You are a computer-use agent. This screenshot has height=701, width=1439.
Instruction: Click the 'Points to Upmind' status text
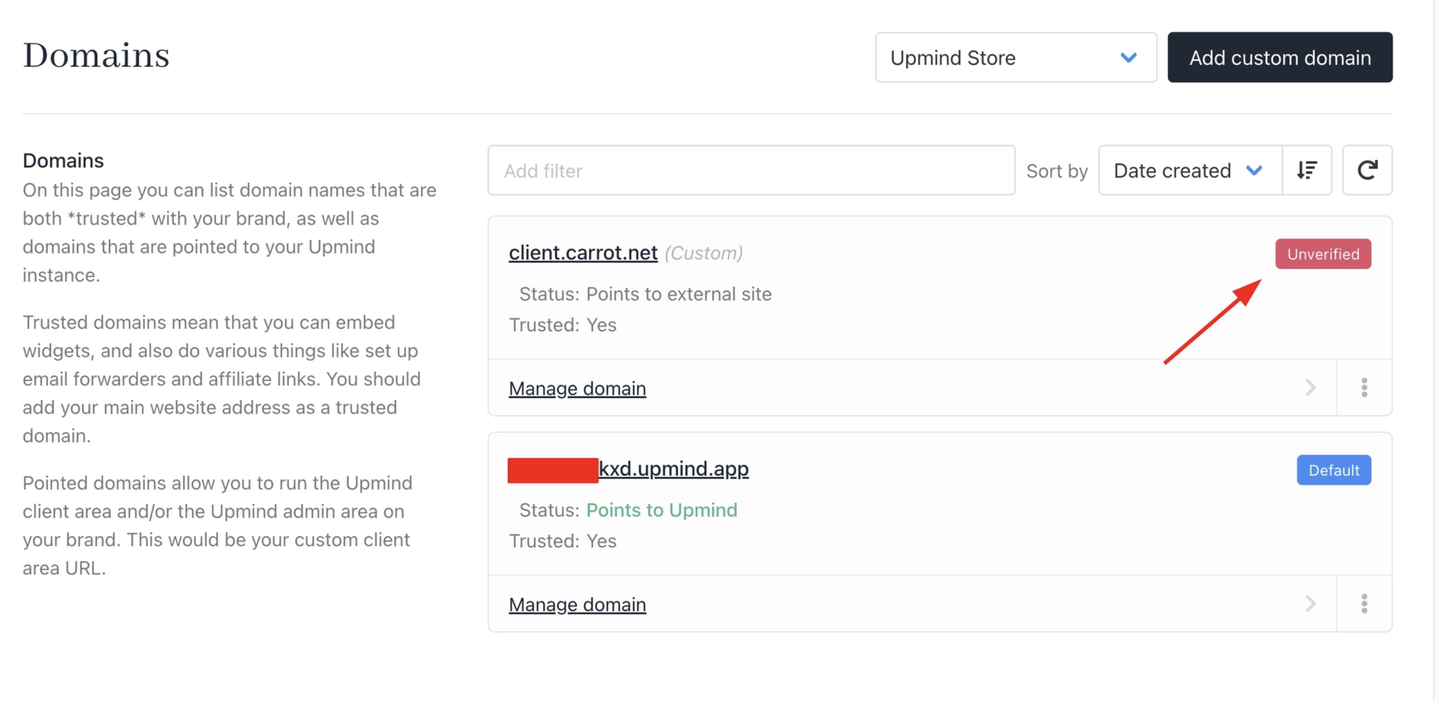[661, 510]
